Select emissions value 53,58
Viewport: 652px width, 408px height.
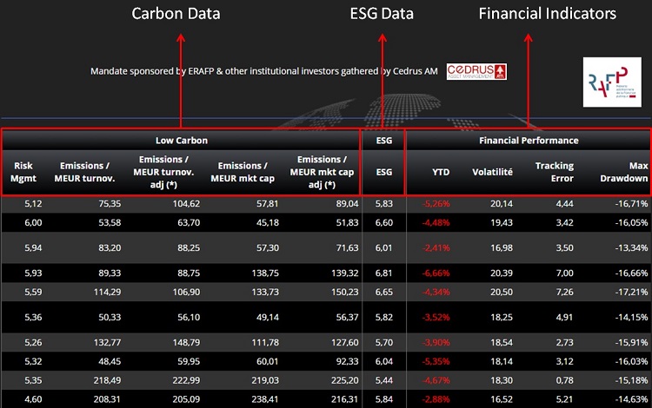click(110, 223)
